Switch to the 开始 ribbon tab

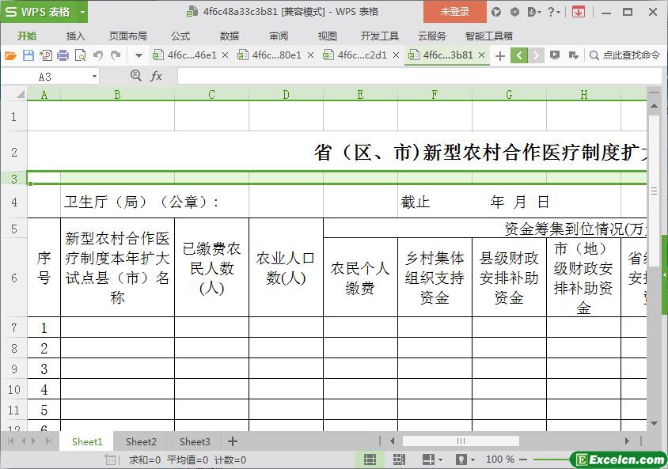pyautogui.click(x=26, y=36)
